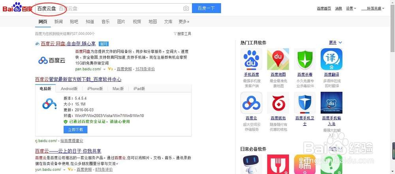Open the 设置 dropdown
The height and width of the screenshot is (174, 395).
point(351,8)
